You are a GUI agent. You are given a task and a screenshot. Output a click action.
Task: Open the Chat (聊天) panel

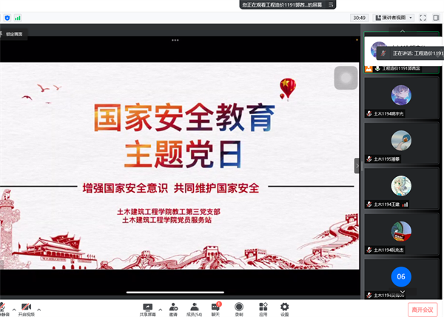click(216, 306)
